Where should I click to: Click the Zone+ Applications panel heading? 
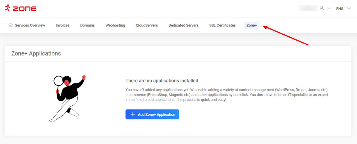click(x=36, y=54)
